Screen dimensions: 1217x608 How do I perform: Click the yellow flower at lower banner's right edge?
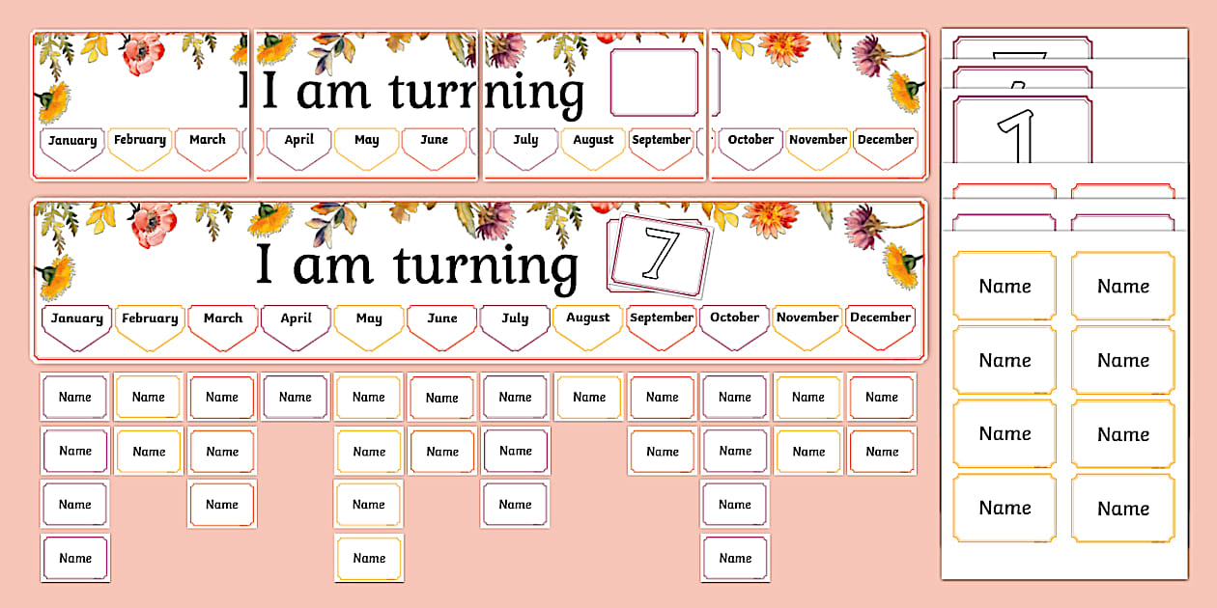pos(902,266)
